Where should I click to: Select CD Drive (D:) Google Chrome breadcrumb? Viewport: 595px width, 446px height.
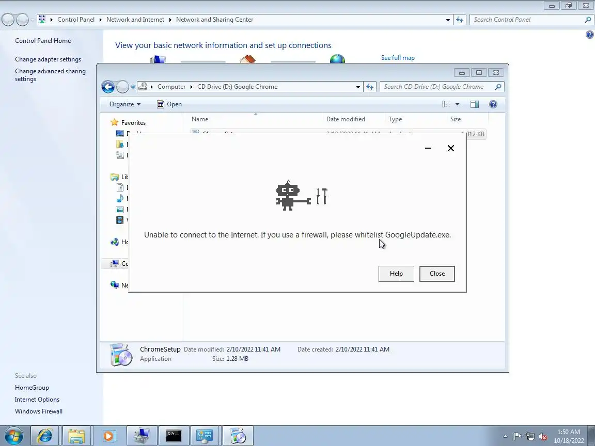tap(237, 87)
